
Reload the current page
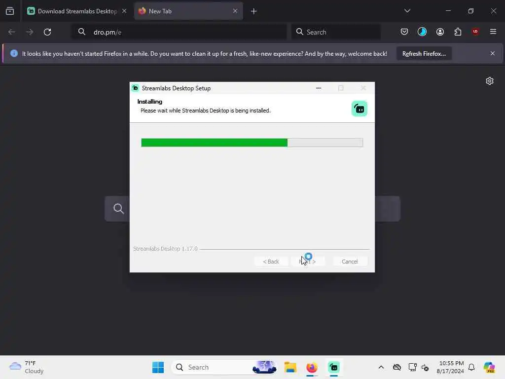(47, 32)
